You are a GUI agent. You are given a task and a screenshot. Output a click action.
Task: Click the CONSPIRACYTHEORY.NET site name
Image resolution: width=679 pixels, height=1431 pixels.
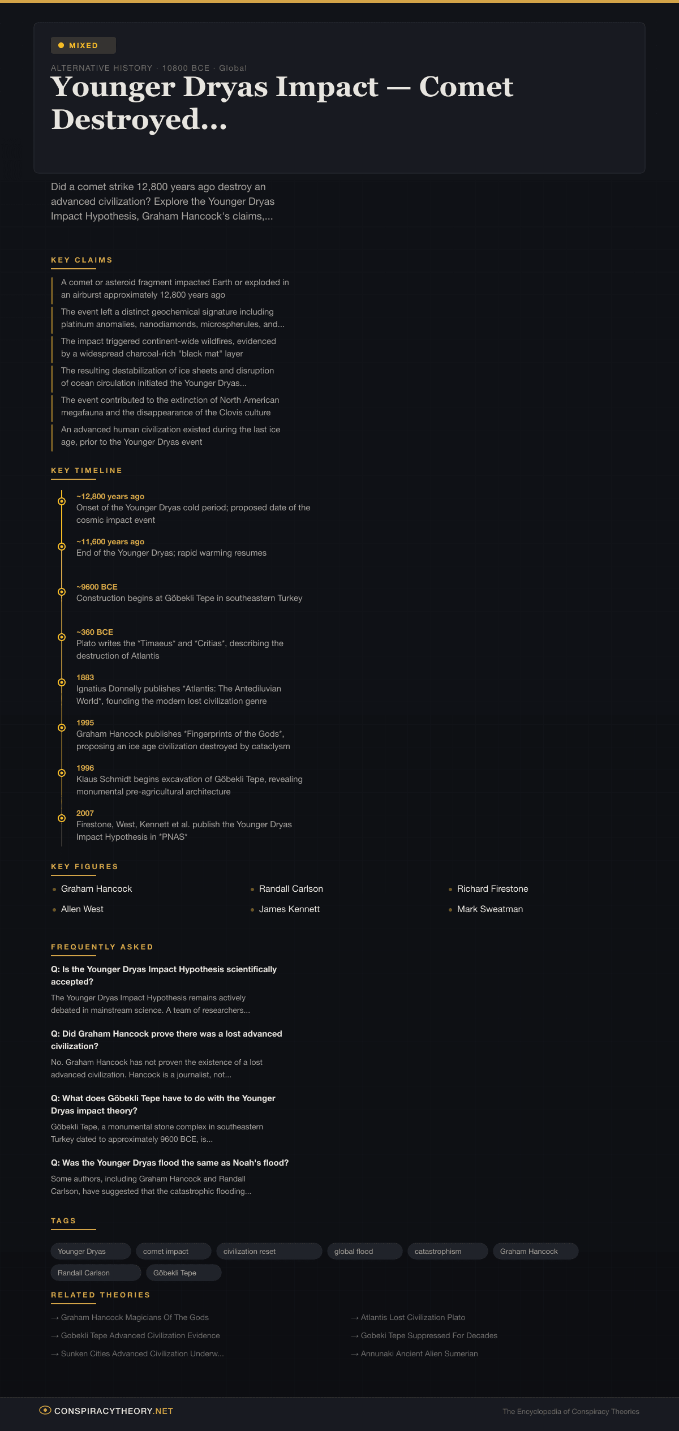(x=114, y=1411)
